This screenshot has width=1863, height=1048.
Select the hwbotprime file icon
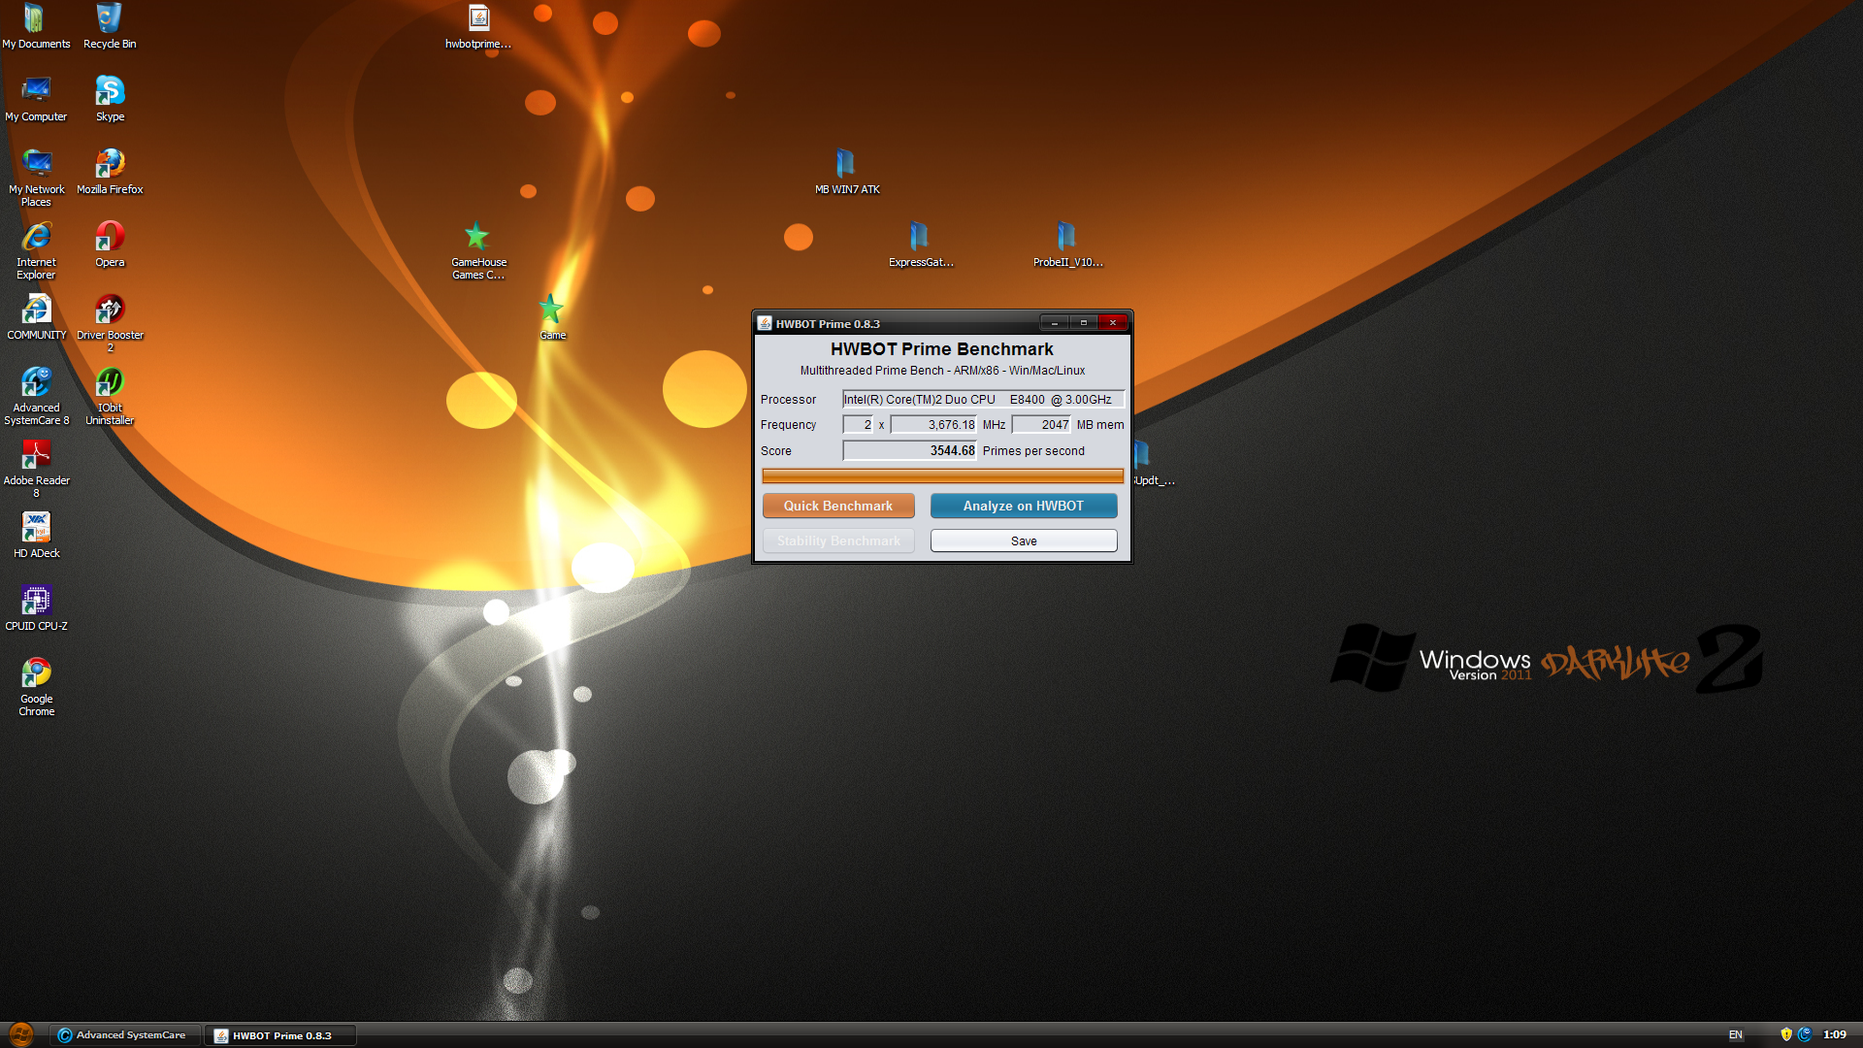pyautogui.click(x=478, y=26)
